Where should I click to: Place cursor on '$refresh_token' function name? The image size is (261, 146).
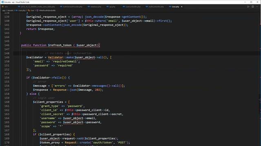pyautogui.click(x=60, y=45)
